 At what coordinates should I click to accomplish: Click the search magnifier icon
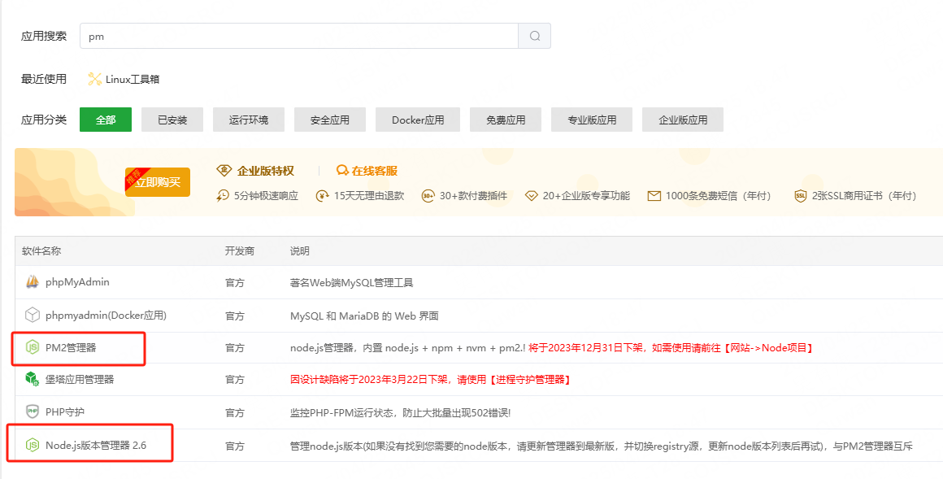pos(534,36)
